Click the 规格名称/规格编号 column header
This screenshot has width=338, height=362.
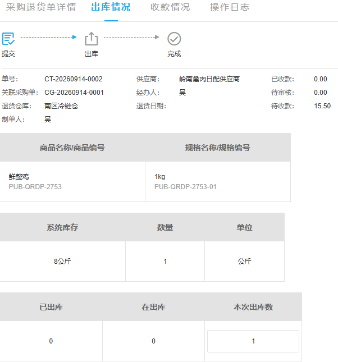(x=218, y=148)
